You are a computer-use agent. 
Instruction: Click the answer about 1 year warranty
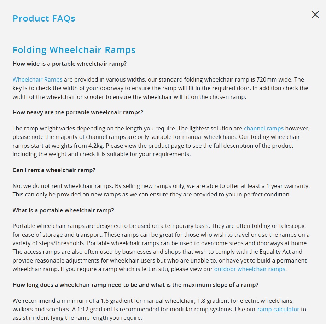[x=161, y=190]
